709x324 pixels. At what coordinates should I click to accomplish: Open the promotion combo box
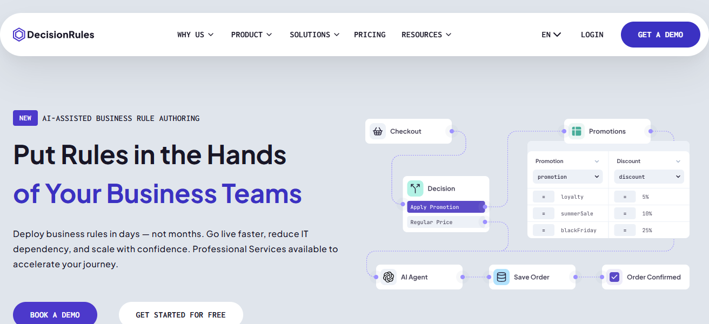(567, 177)
